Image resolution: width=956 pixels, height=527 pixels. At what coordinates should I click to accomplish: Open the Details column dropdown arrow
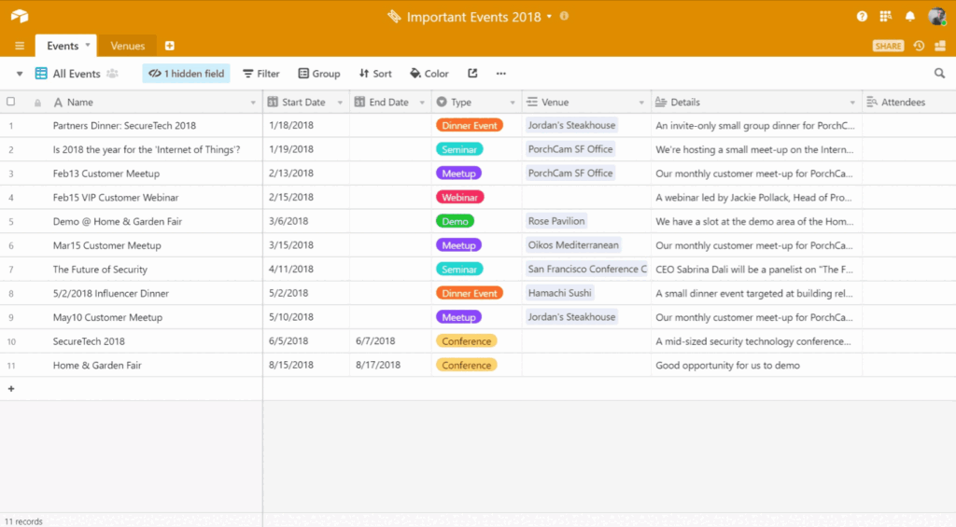tap(852, 103)
